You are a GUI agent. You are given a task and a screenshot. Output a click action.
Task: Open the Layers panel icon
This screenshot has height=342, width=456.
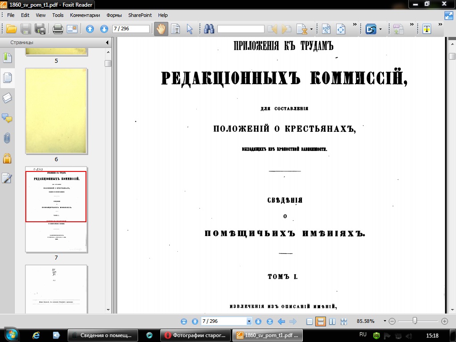[7, 98]
